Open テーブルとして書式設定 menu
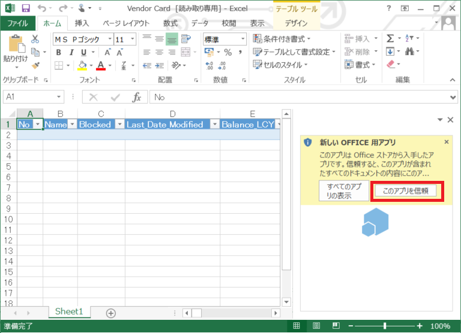 click(294, 52)
